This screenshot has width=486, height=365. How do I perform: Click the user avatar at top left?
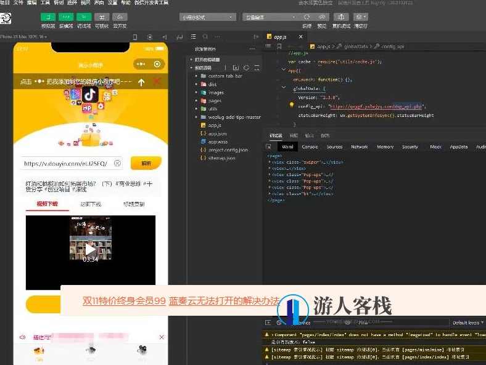pyautogui.click(x=6, y=18)
